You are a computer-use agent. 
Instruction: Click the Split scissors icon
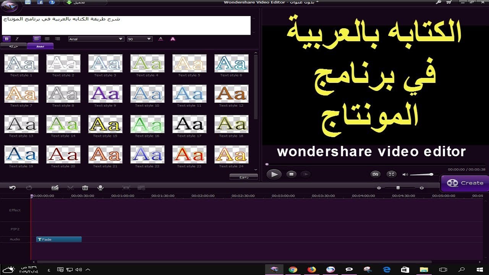point(70,188)
